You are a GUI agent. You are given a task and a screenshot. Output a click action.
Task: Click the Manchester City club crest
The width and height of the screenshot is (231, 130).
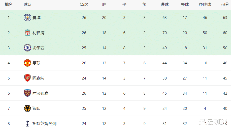[x=27, y=17]
